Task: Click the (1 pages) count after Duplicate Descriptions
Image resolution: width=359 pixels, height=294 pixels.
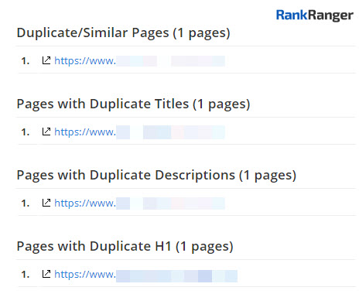Action: tap(268, 176)
